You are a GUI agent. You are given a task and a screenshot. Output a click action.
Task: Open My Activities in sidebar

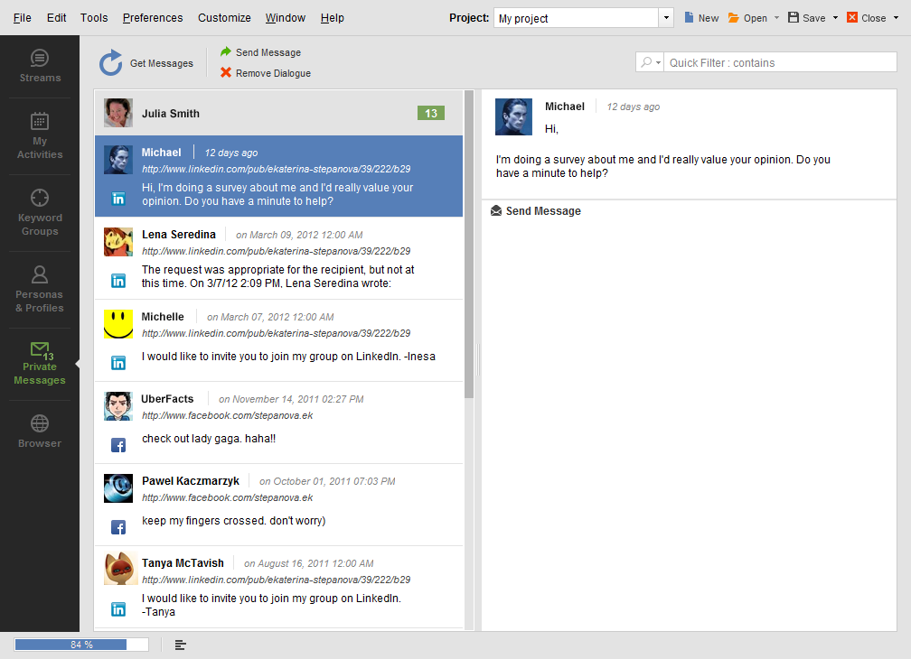click(x=40, y=135)
